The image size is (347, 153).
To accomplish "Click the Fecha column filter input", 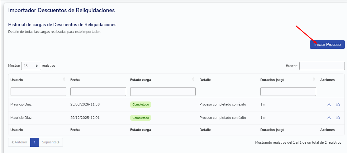I will (98, 92).
